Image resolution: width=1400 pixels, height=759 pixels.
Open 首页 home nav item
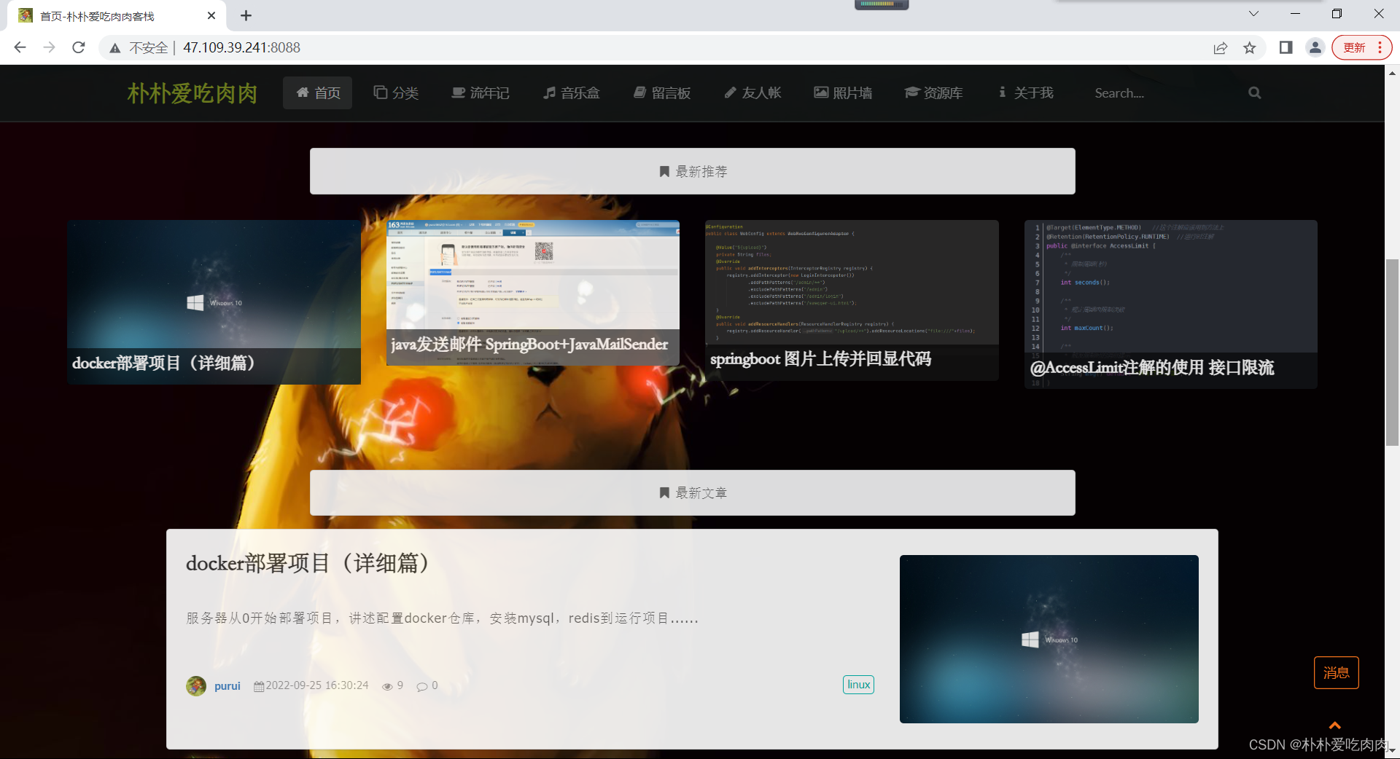[x=318, y=93]
